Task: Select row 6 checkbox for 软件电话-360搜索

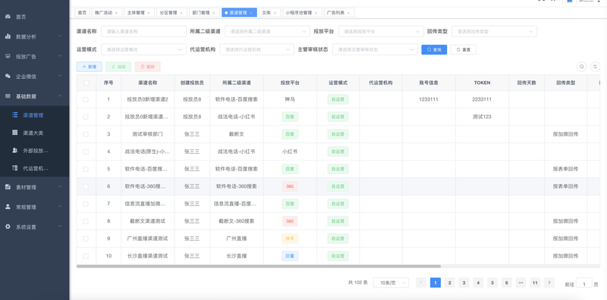Action: pyautogui.click(x=86, y=186)
